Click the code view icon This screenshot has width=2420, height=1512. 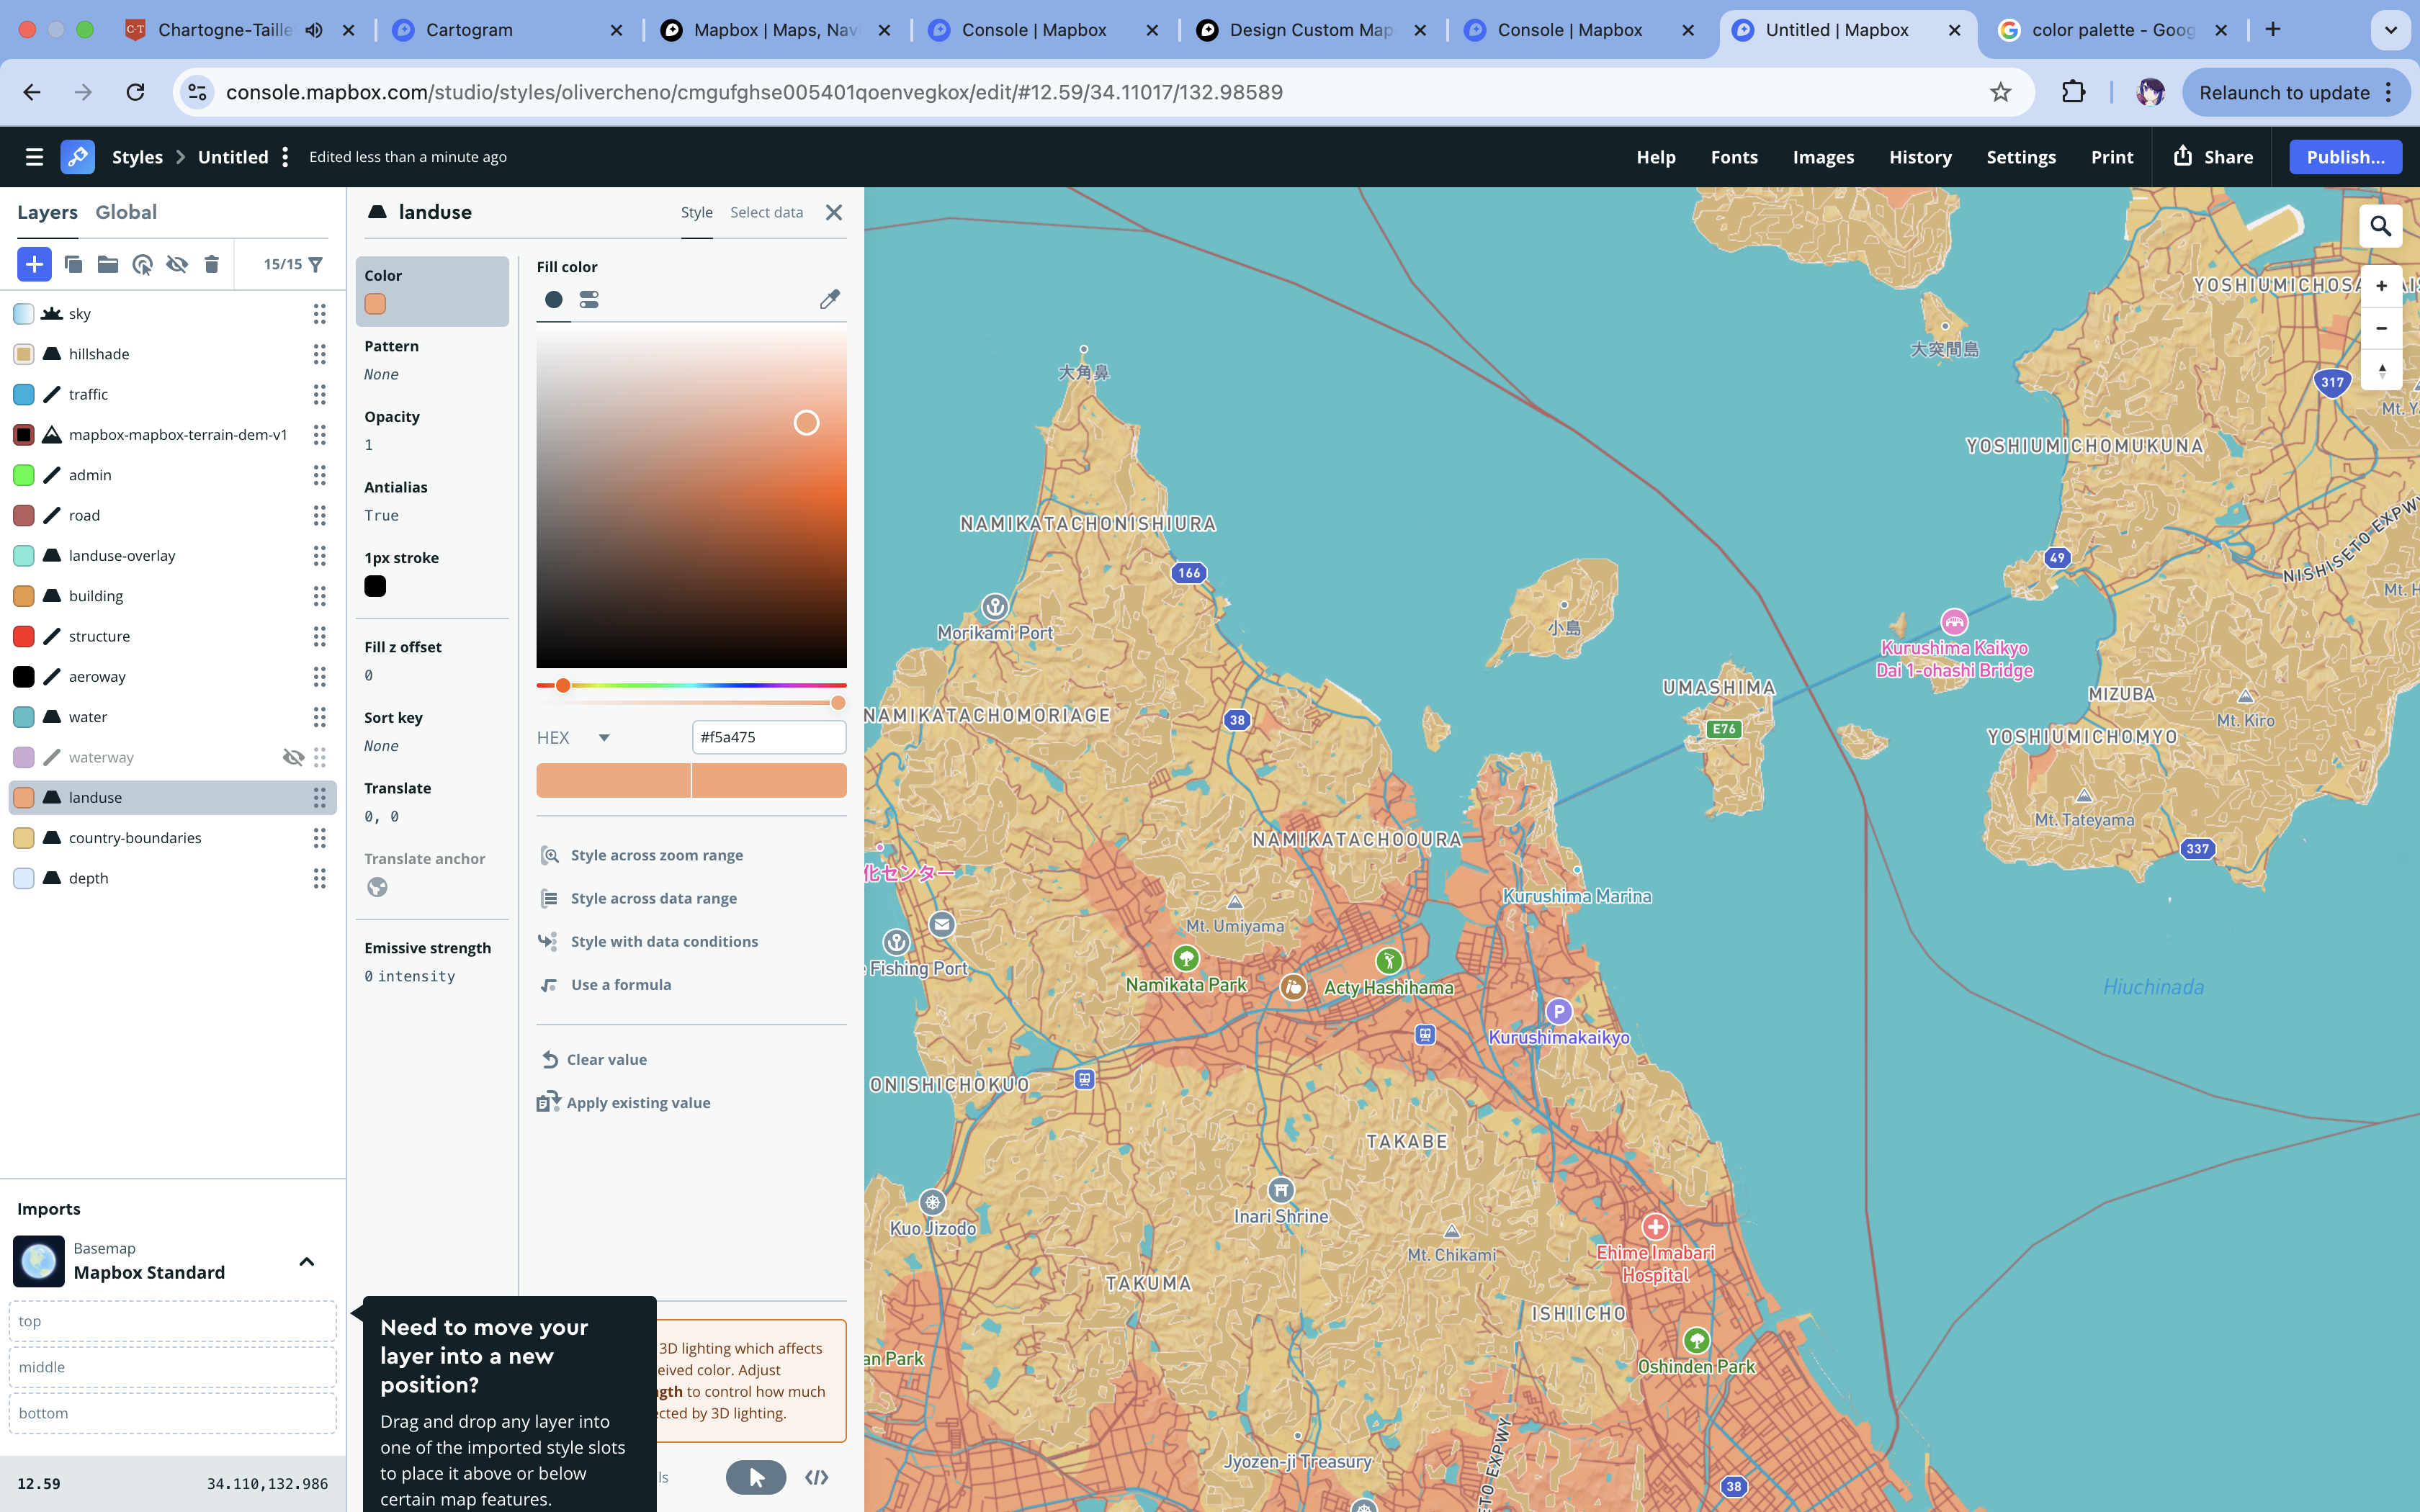[x=816, y=1477]
